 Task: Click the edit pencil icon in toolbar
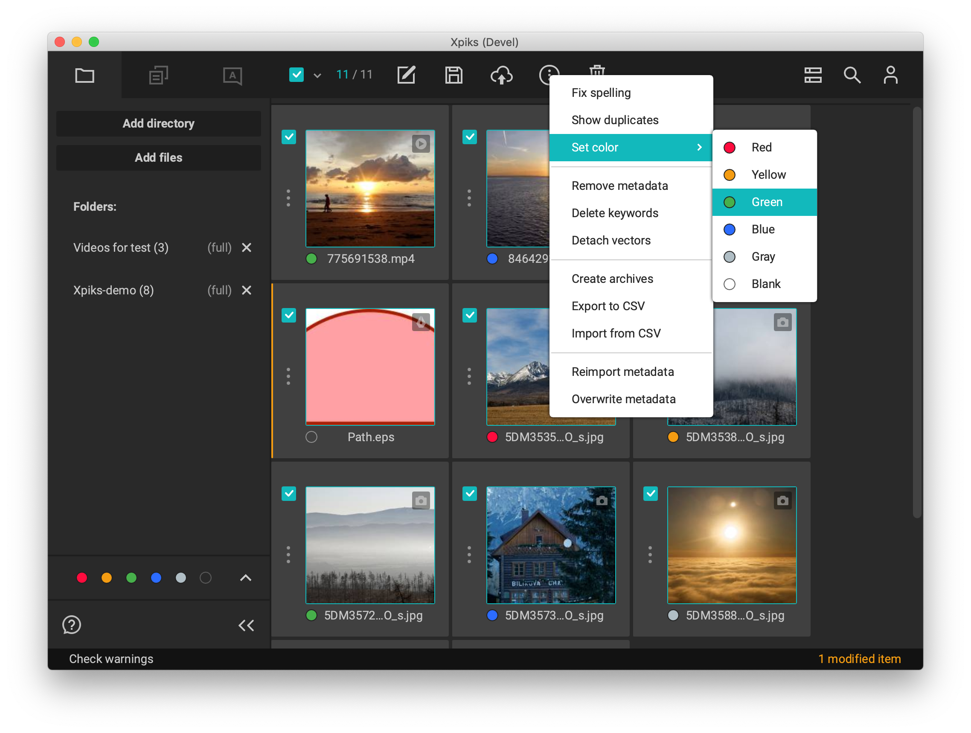tap(406, 75)
